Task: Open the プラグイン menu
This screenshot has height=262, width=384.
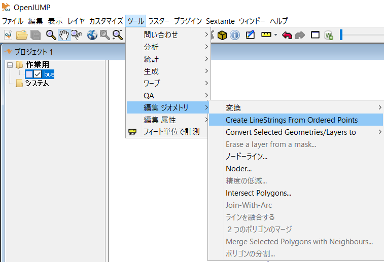Action: [x=188, y=21]
